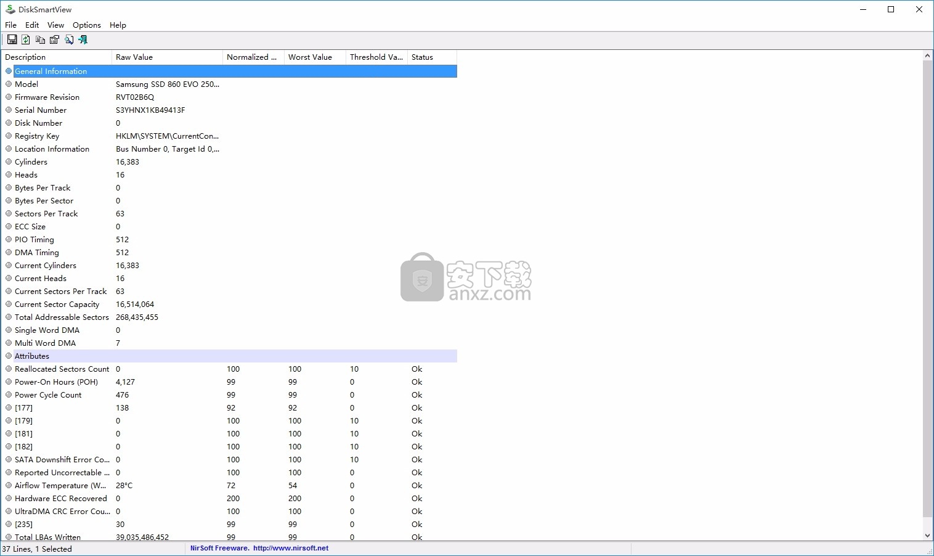This screenshot has height=556, width=934.
Task: Select the PIO Timing row
Action: tap(229, 239)
